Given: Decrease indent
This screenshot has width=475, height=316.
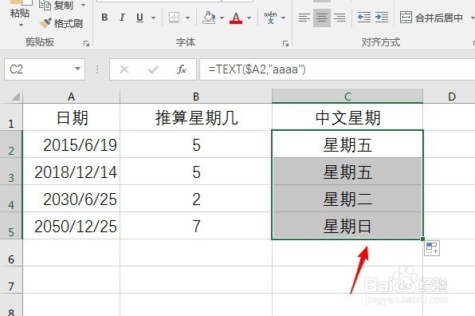Looking at the screenshot, I should coord(364,18).
